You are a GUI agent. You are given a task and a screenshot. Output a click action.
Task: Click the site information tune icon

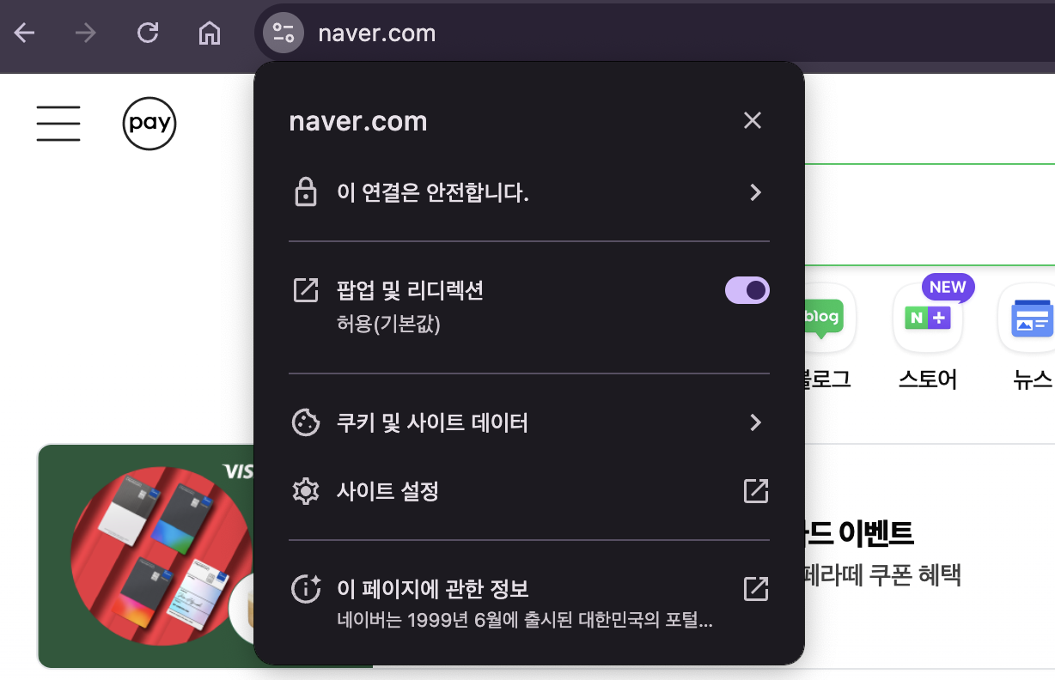click(284, 33)
